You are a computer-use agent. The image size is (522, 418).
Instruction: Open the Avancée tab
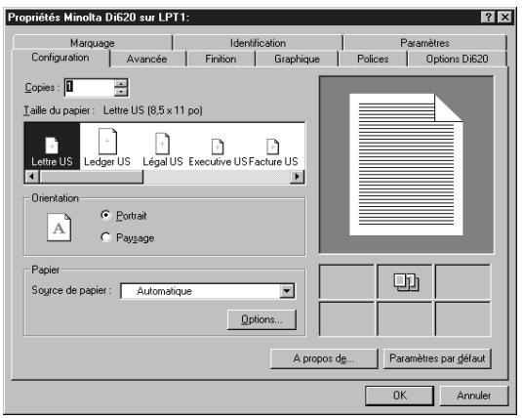[x=146, y=59]
